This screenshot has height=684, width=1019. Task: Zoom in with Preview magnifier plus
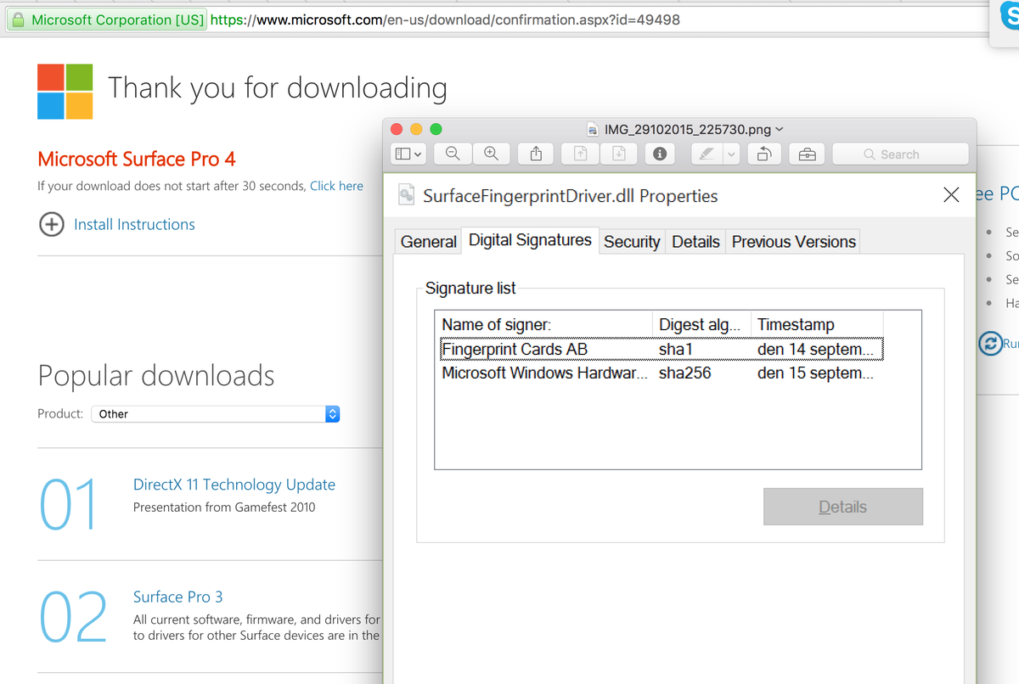(x=491, y=154)
